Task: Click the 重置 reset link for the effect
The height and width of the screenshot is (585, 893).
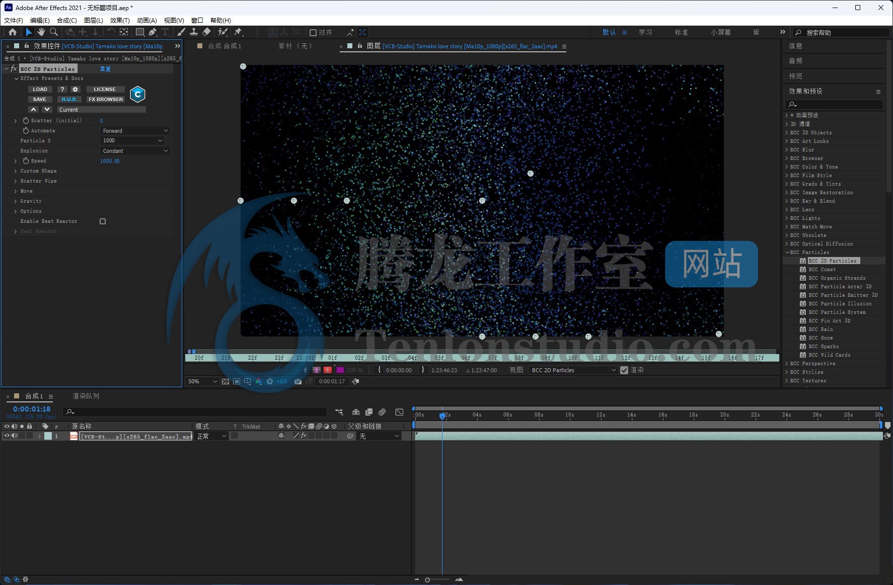Action: coord(105,69)
